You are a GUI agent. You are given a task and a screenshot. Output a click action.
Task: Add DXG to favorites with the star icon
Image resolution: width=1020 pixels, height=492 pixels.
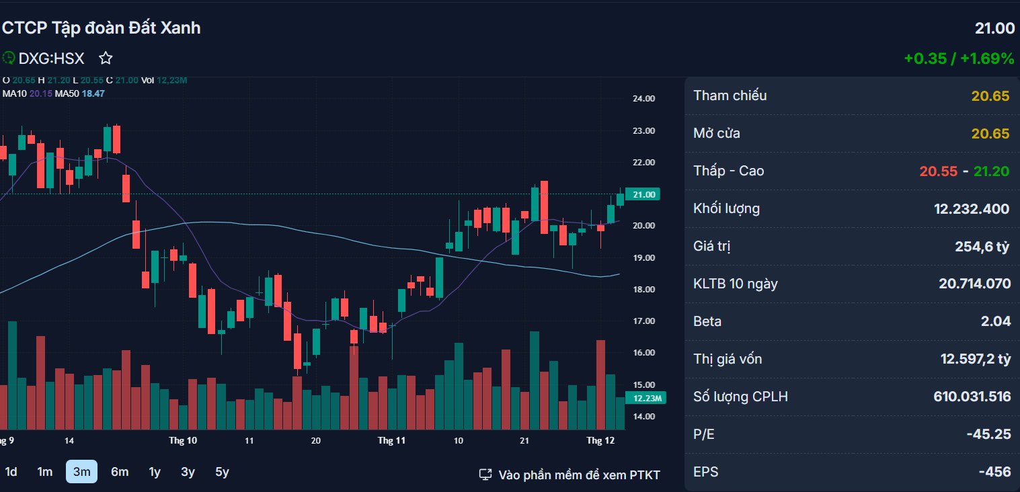tap(106, 58)
